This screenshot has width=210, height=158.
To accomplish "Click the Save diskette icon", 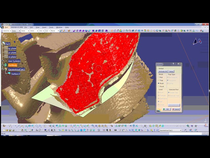I will tap(10, 130).
